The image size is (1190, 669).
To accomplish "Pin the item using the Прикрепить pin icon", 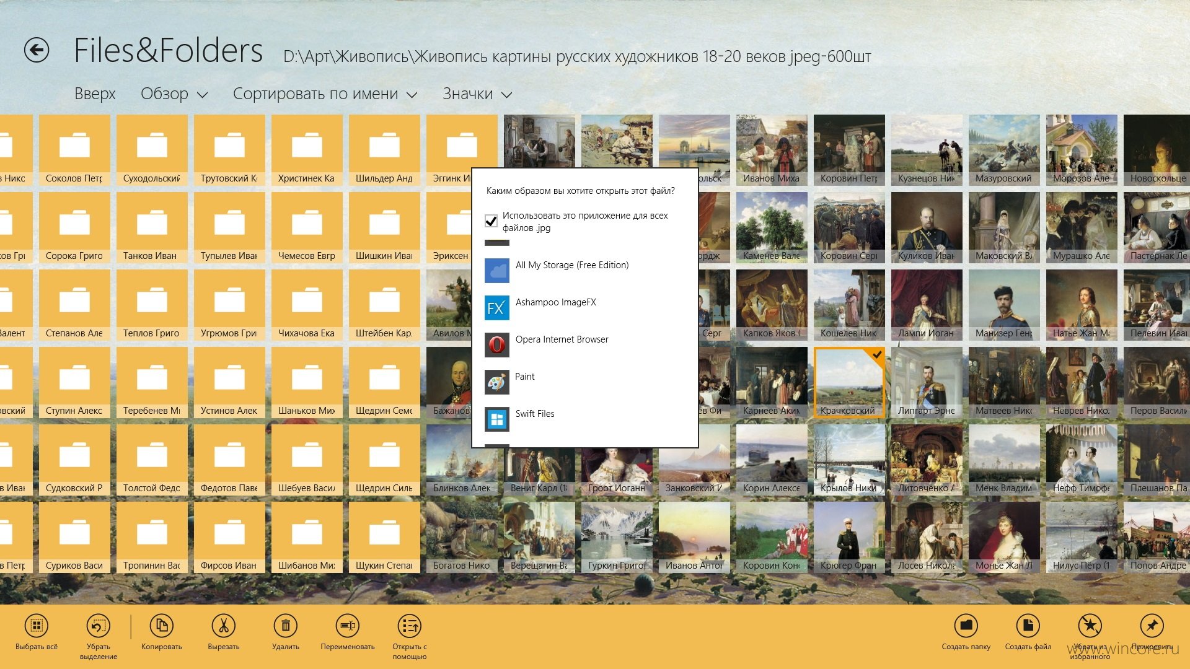I will [1152, 626].
